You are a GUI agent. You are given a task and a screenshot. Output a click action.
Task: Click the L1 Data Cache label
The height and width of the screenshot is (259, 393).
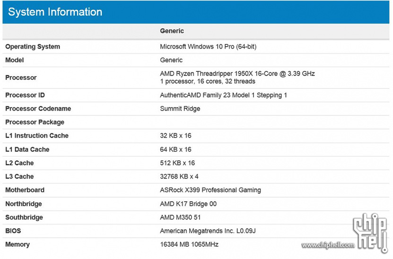tap(27, 149)
